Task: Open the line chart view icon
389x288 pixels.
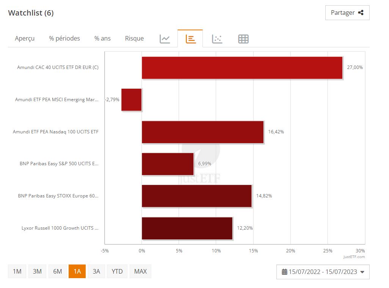Action: 165,39
